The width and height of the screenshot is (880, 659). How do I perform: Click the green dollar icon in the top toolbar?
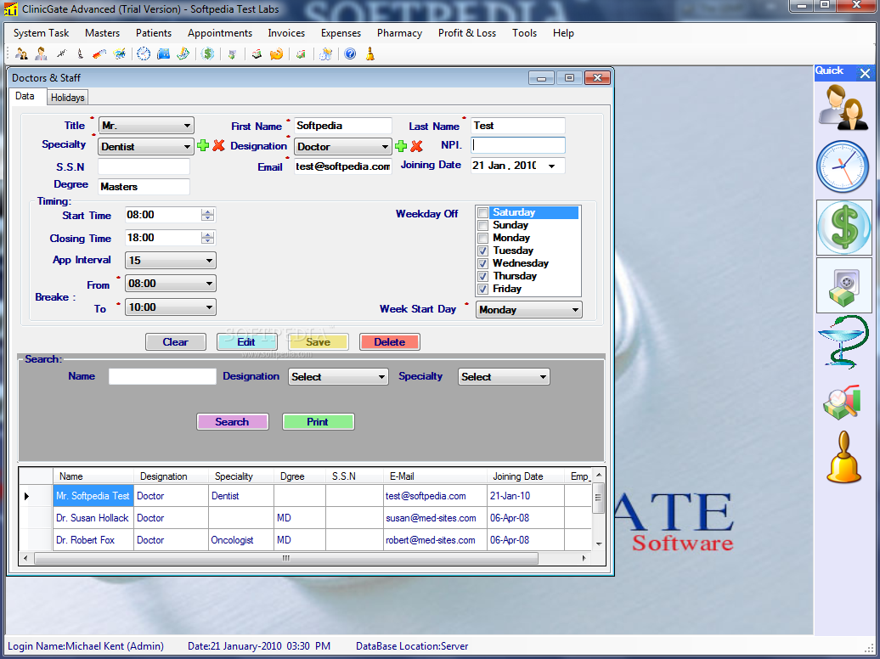[x=208, y=54]
